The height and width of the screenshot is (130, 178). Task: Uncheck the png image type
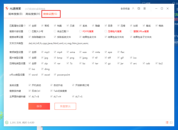point(68,58)
